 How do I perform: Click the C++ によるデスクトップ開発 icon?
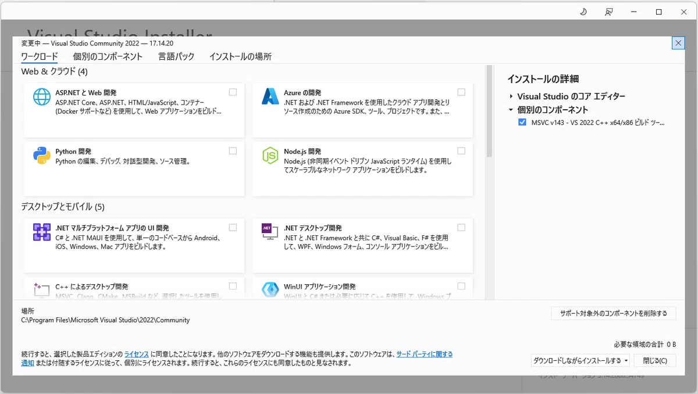click(42, 289)
